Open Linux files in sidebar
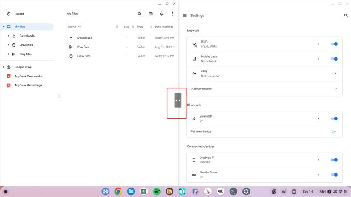Screen dimensions: 351x197 coord(27,45)
